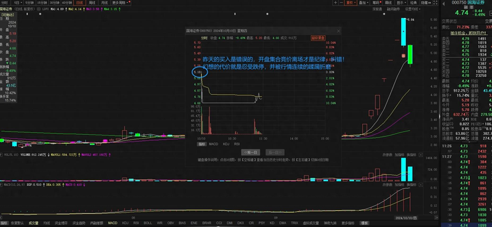Zoom in chart with plus icon
This screenshot has height=227, width=492.
pos(335,3)
